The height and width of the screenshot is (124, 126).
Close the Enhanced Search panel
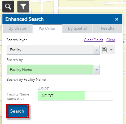point(117,19)
